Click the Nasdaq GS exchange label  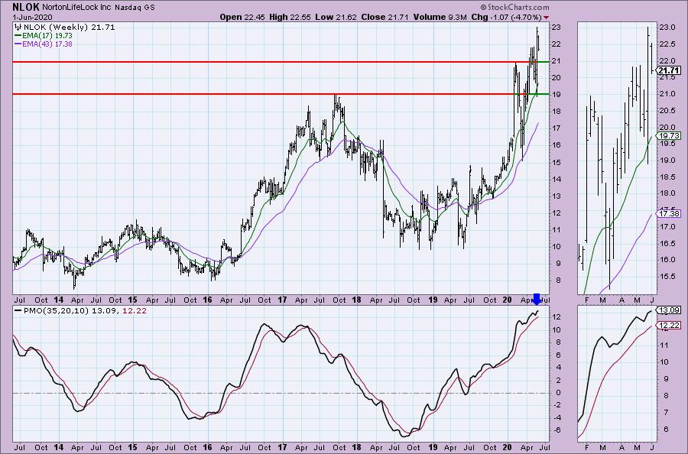[135, 8]
